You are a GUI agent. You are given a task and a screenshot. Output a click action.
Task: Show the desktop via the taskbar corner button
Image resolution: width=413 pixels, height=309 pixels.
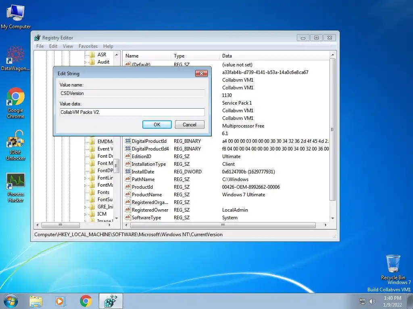point(411,301)
